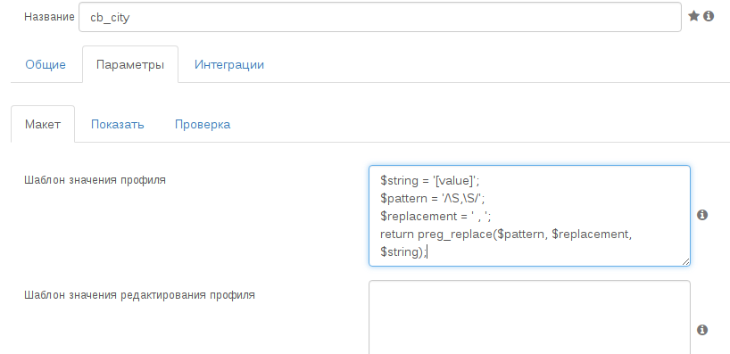
Task: Click the Шаблон значения профиля label
Action: click(x=95, y=180)
